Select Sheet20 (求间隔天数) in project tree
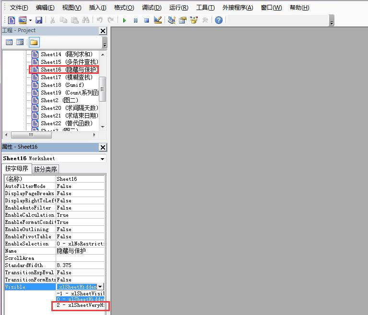Image resolution: width=368 pixels, height=315 pixels. coord(65,108)
